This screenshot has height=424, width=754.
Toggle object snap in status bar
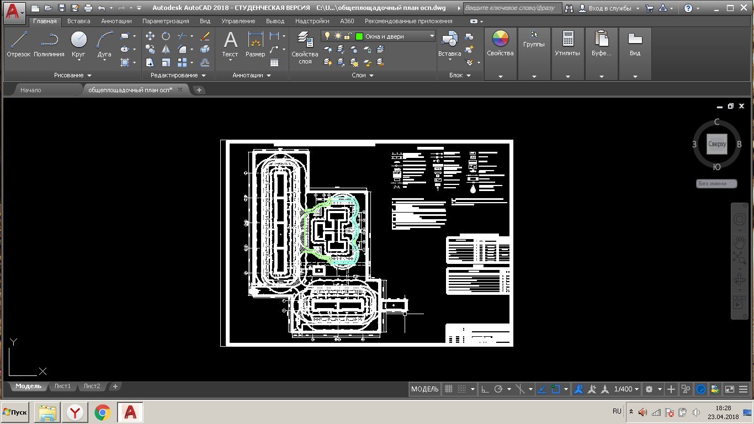(x=556, y=389)
